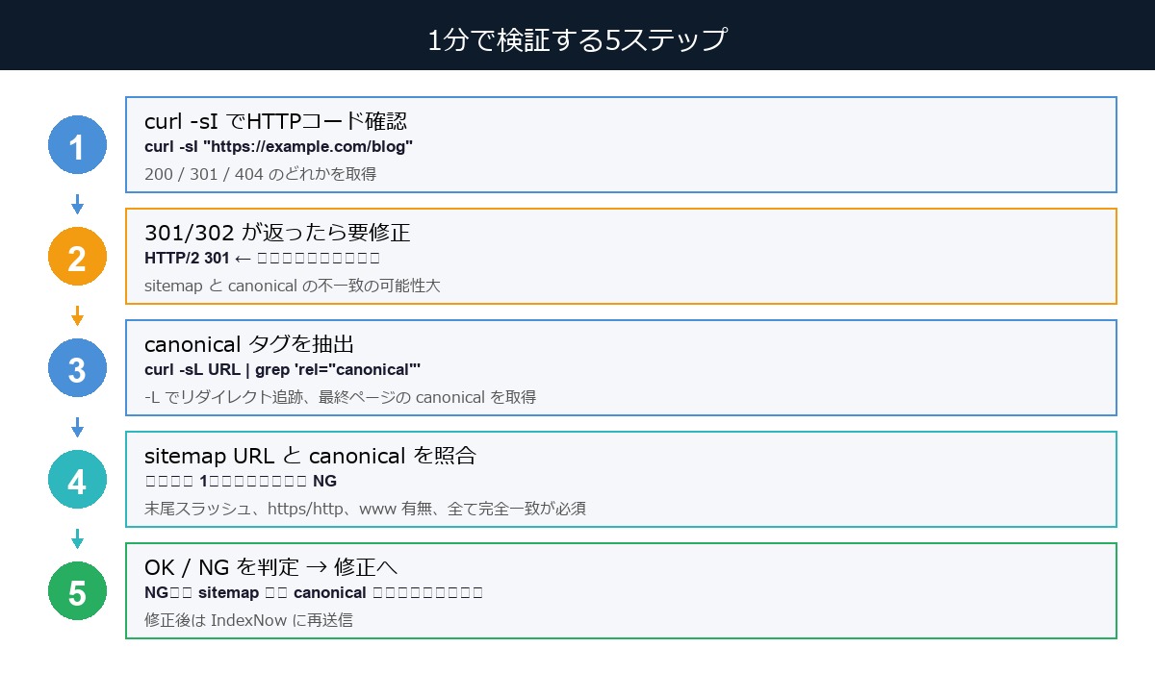Viewport: 1155px width, 673px height.
Task: Select the blue step 3 circle
Action: tap(77, 367)
